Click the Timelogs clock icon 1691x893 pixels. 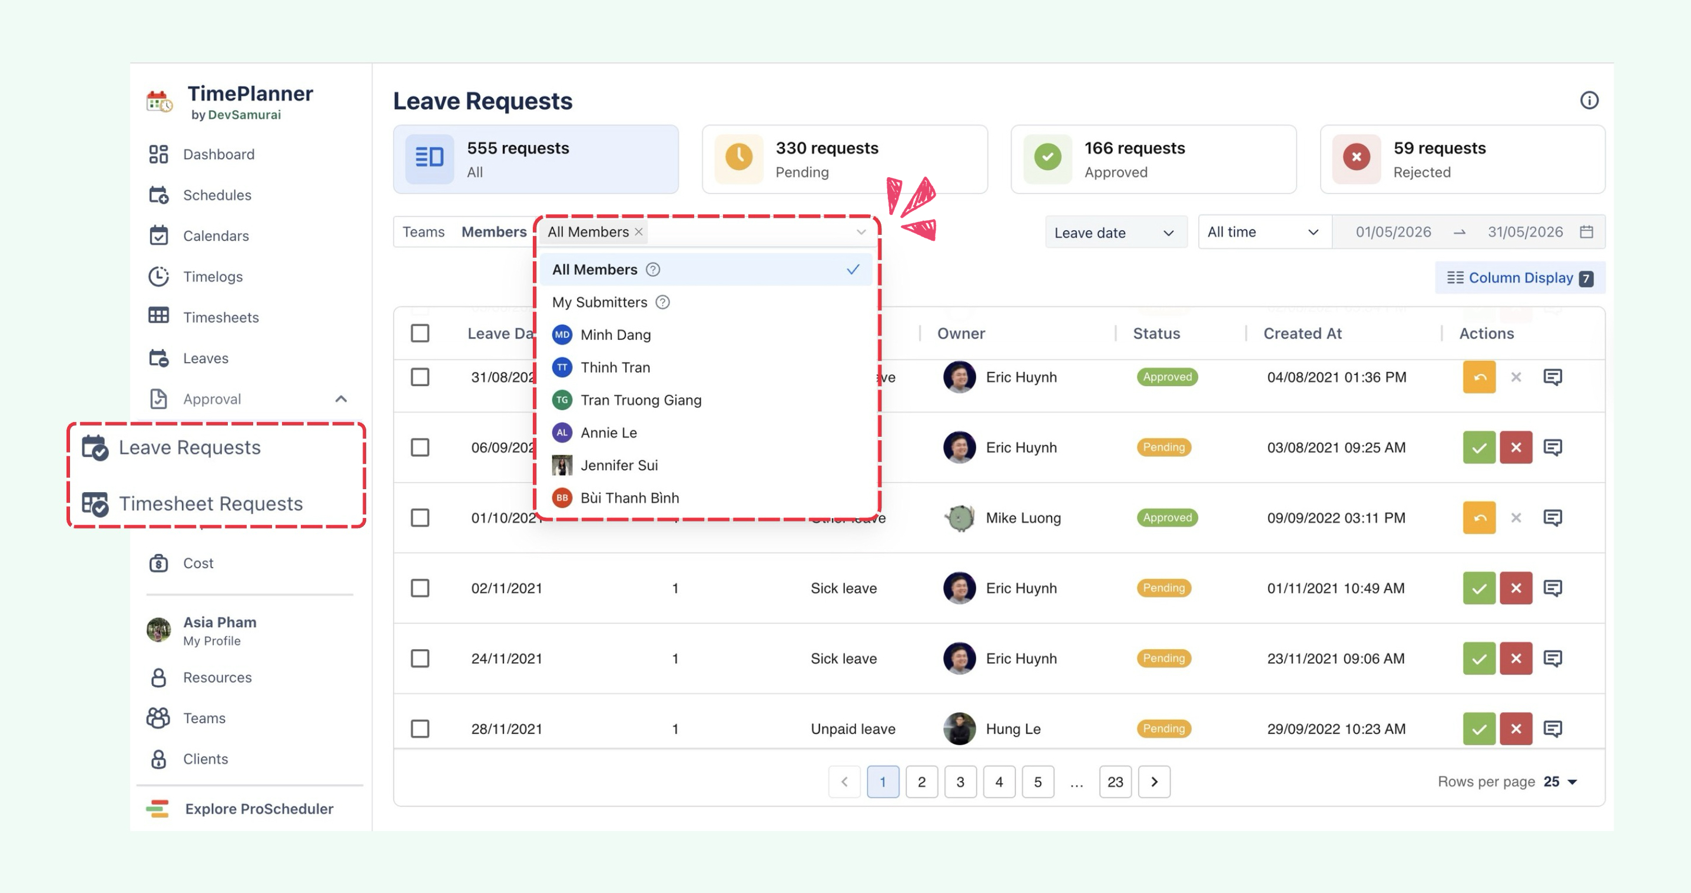point(158,276)
